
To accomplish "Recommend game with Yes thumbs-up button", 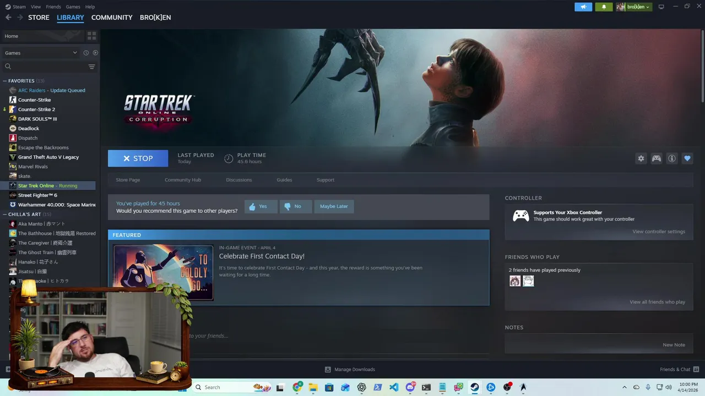I will tap(261, 206).
